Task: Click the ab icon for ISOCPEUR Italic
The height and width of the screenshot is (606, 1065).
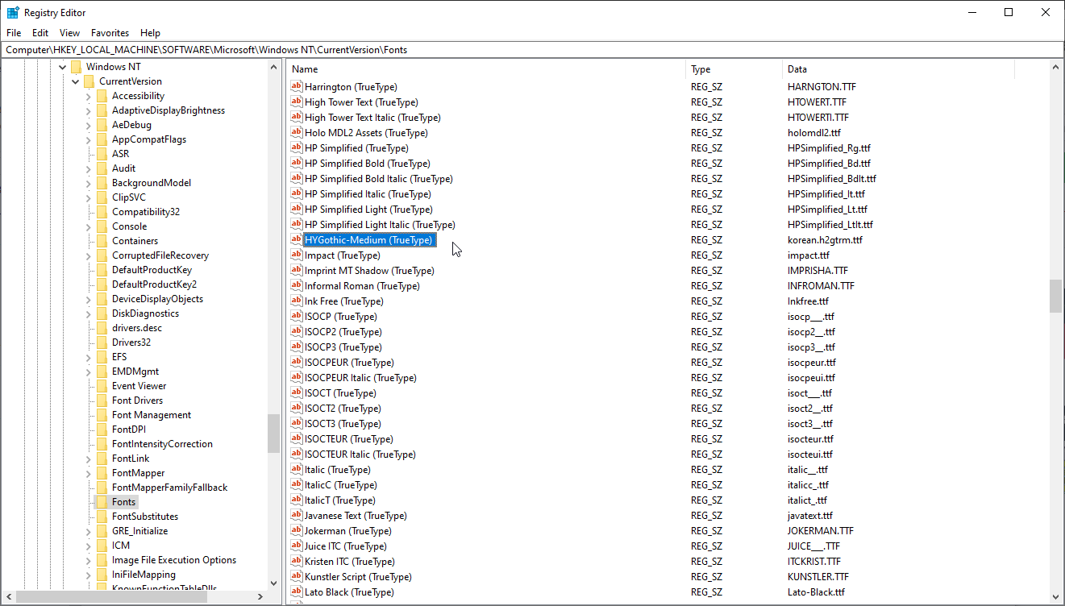Action: (x=297, y=377)
